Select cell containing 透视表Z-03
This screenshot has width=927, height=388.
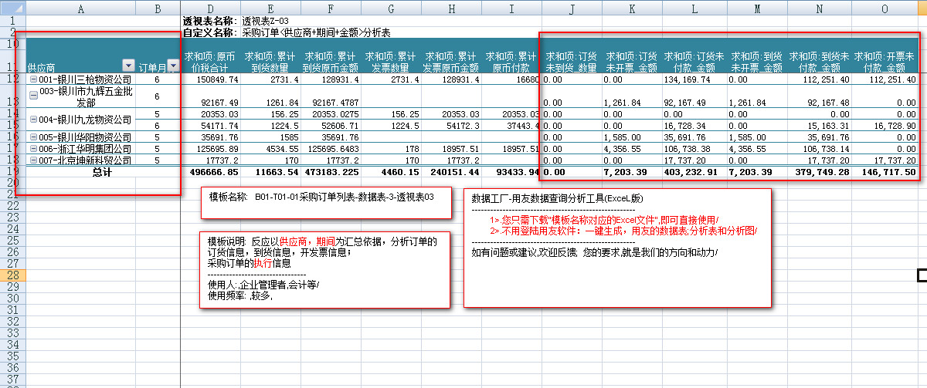coord(266,20)
